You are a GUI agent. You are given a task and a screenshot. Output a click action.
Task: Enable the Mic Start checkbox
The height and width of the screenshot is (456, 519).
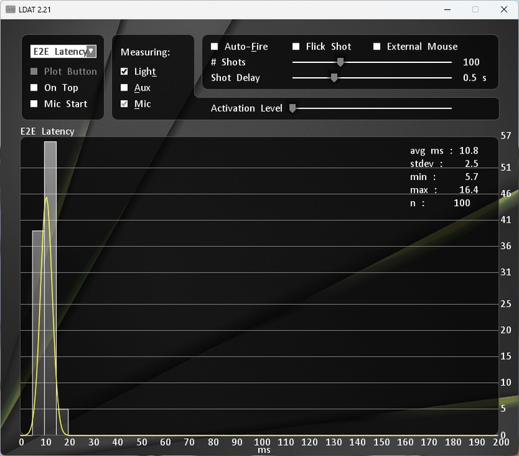coord(34,104)
